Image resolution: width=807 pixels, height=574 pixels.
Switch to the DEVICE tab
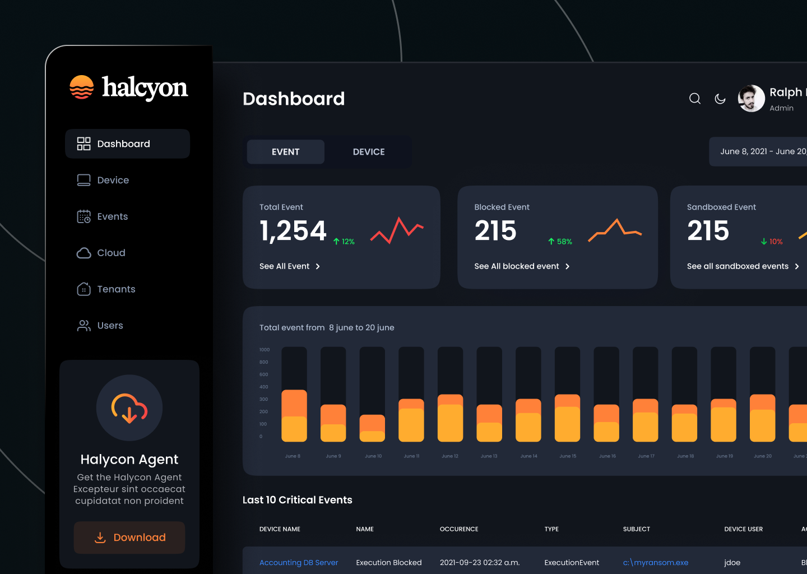(369, 151)
